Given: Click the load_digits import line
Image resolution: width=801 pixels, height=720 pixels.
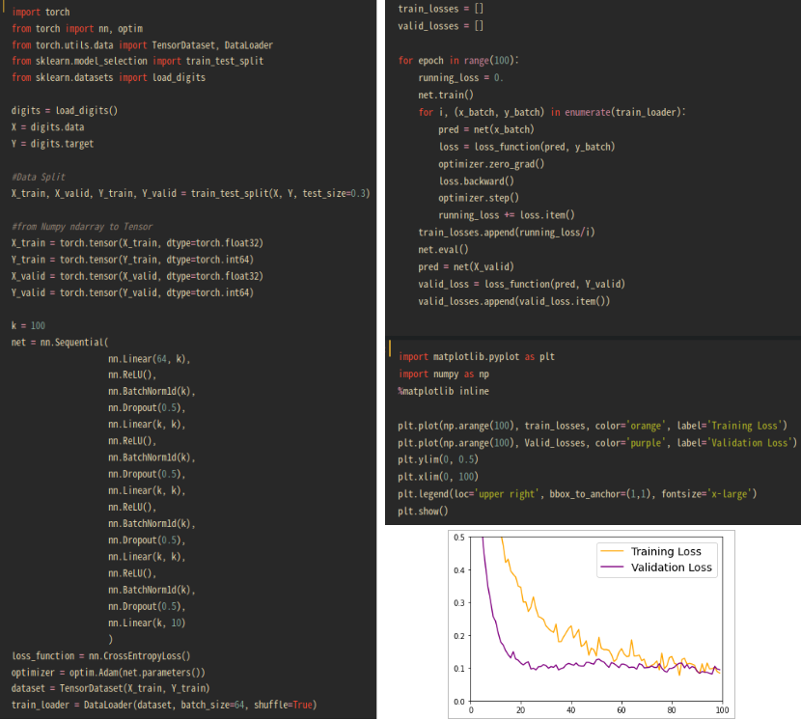Looking at the screenshot, I should 108,77.
